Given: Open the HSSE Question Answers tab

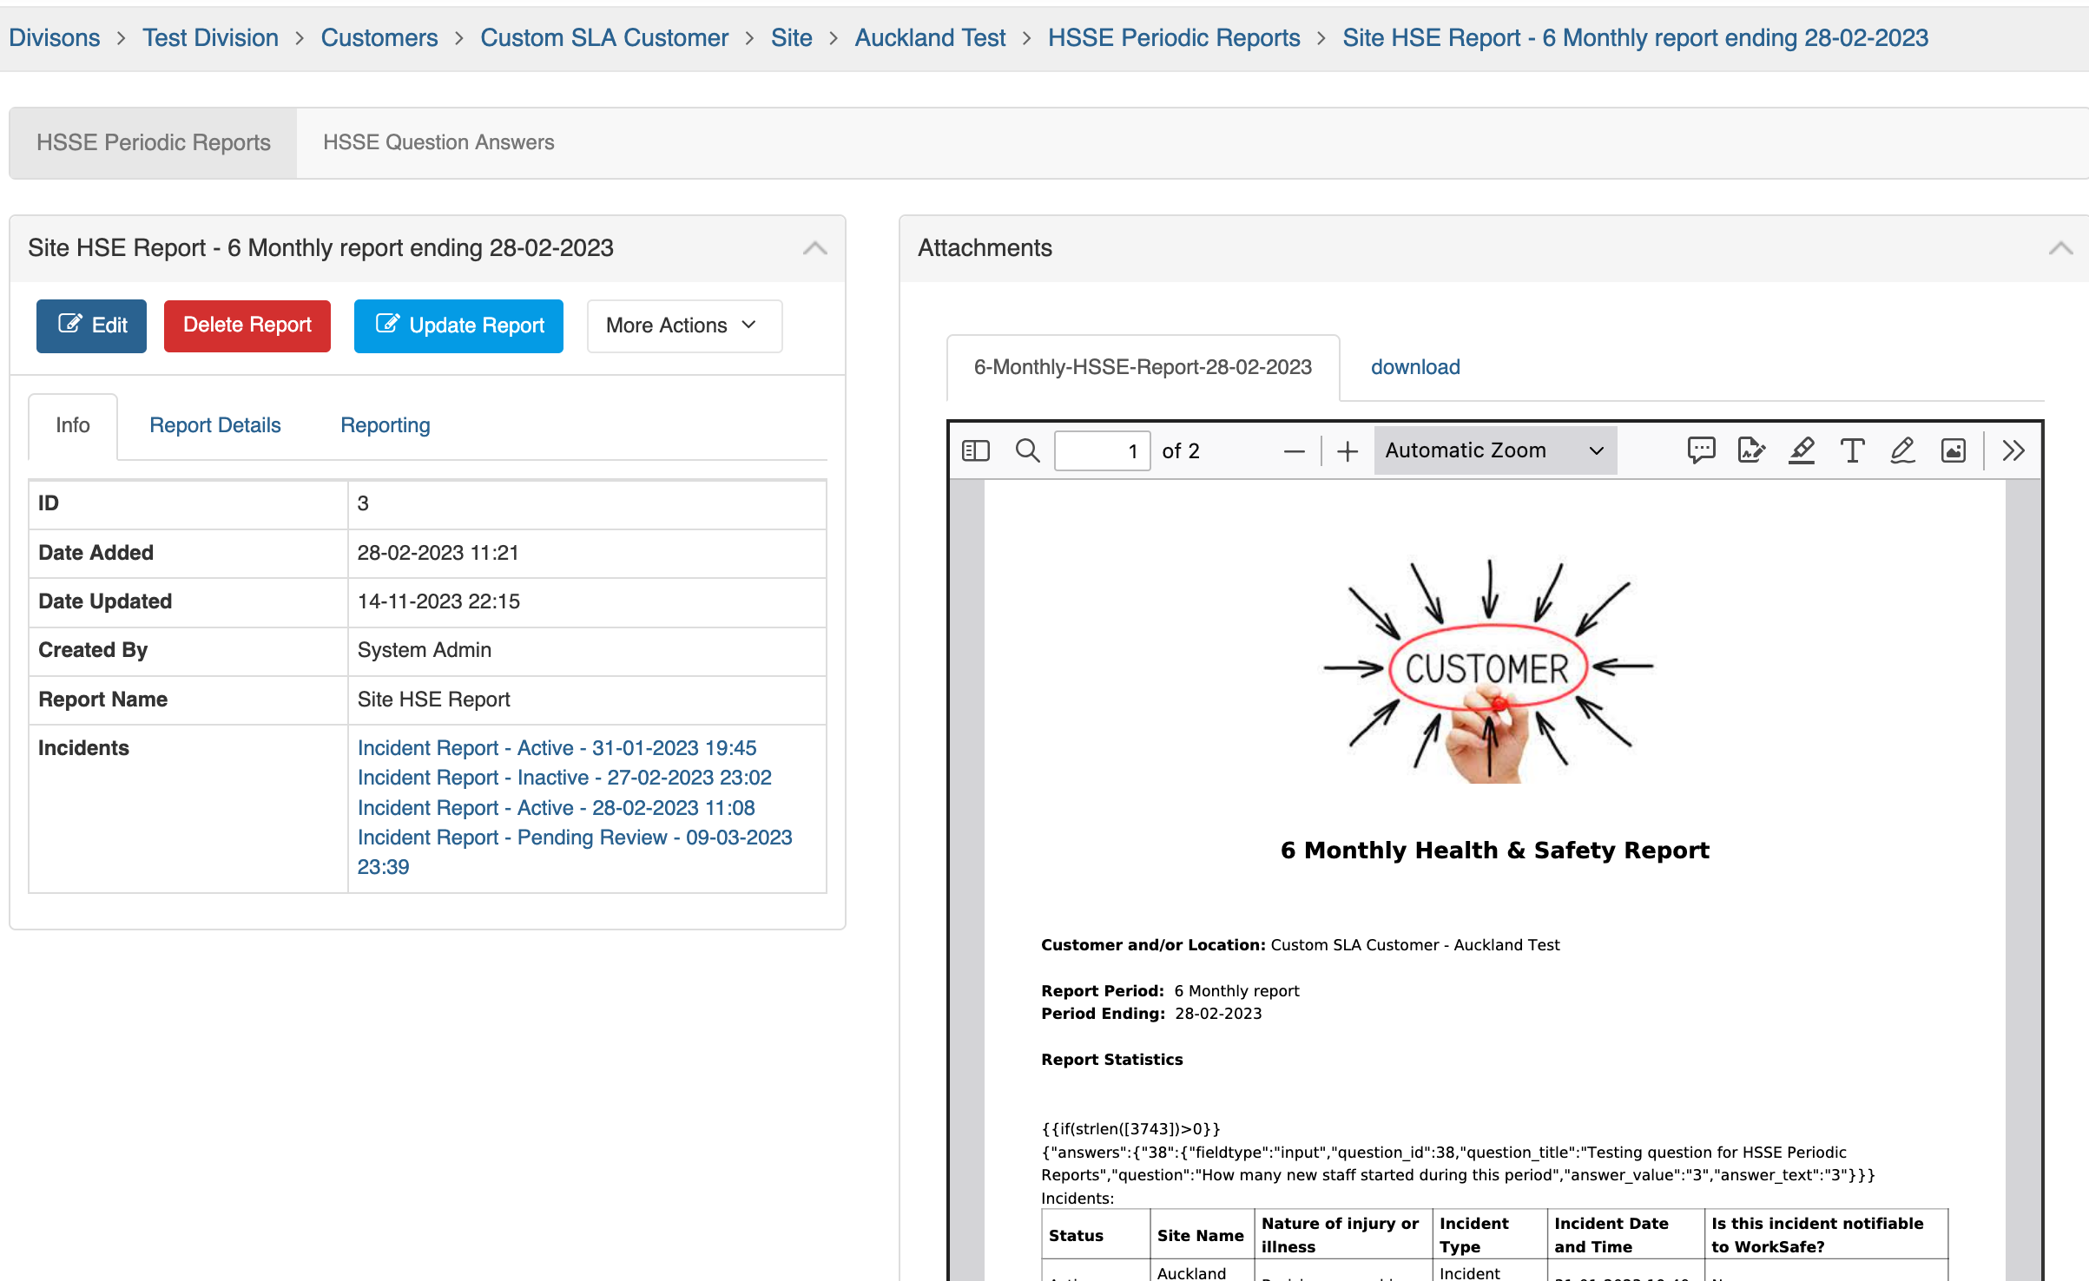Looking at the screenshot, I should (x=438, y=142).
